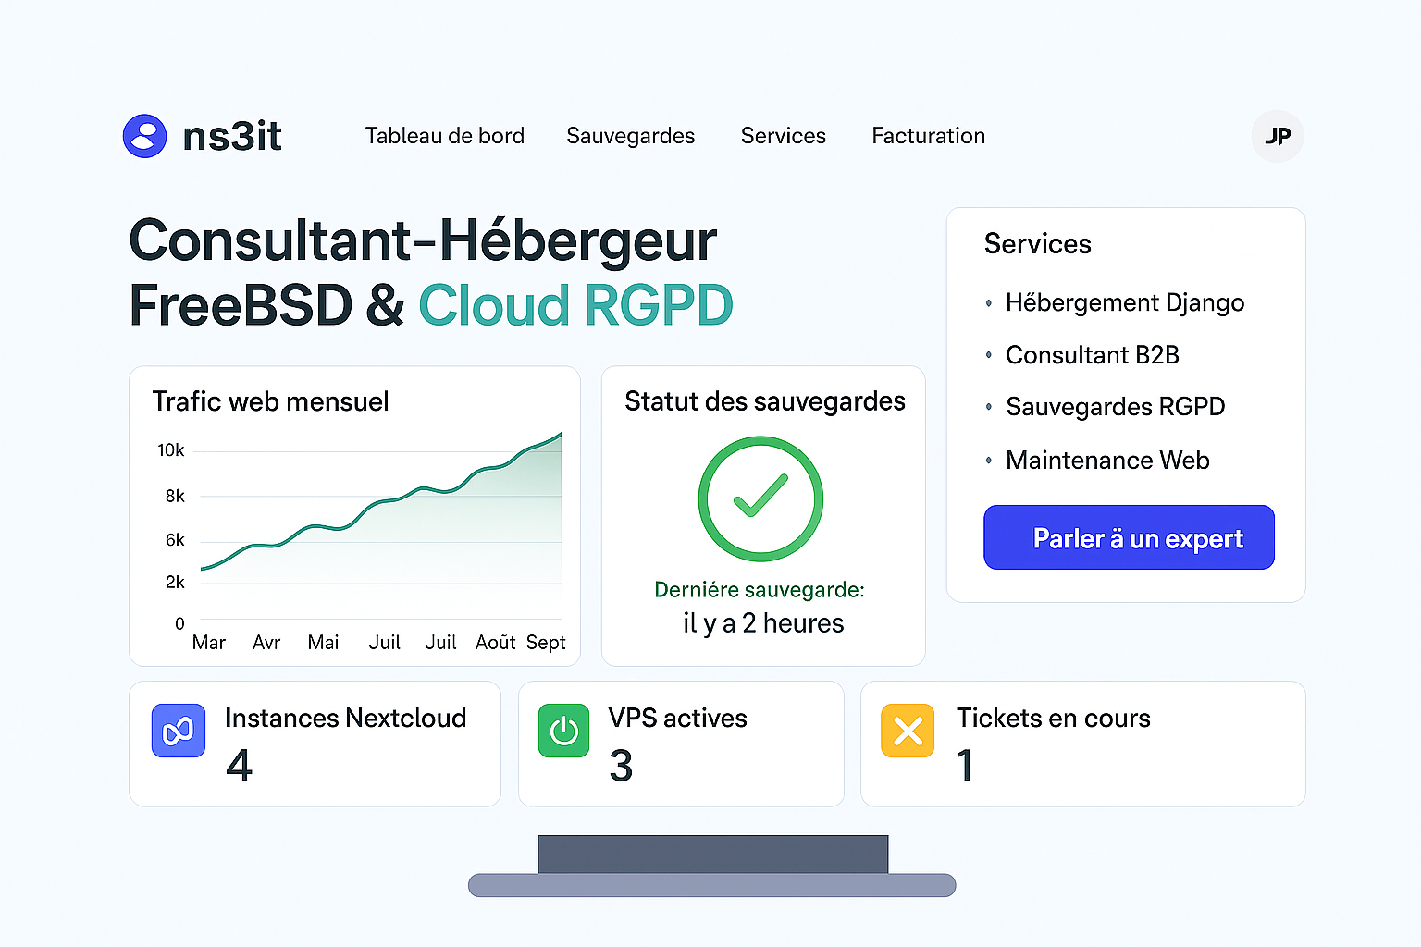Click the Nextcloud instances icon
1421x947 pixels.
tap(179, 731)
